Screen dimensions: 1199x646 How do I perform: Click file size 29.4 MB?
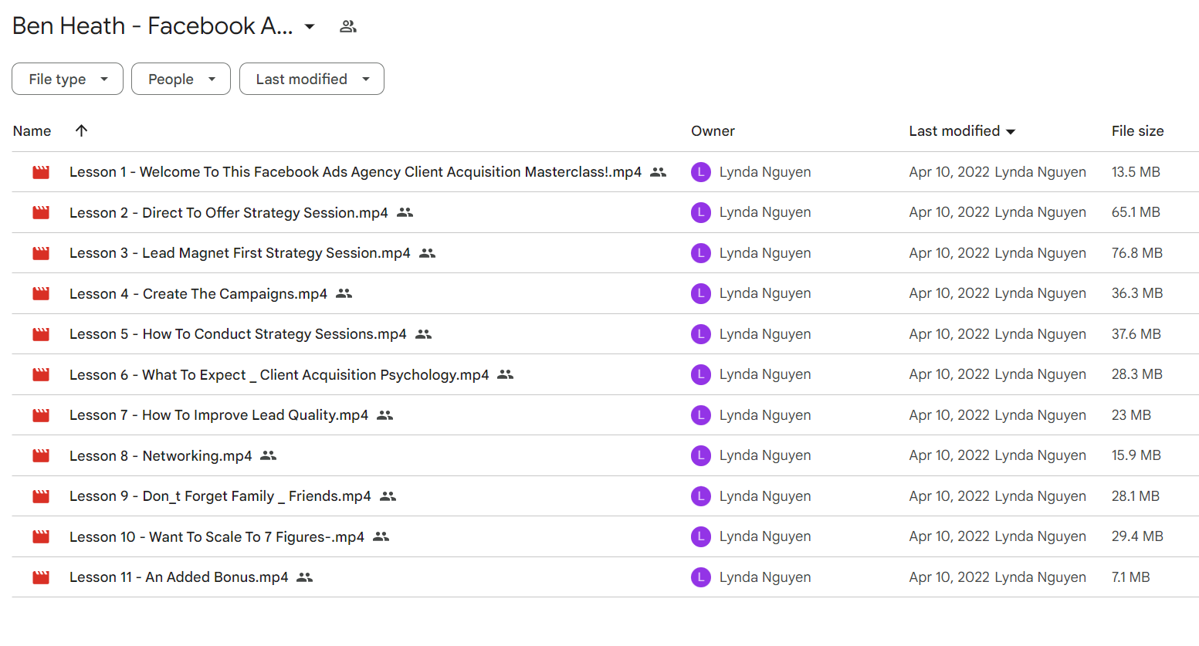pos(1137,536)
